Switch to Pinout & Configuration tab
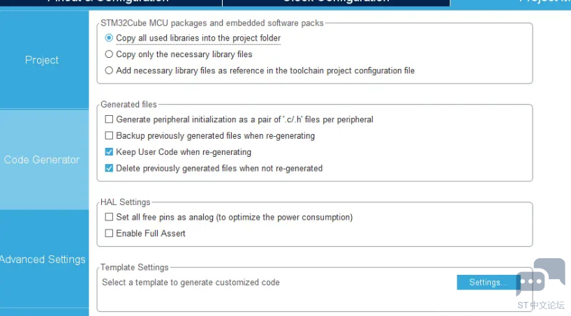This screenshot has width=571, height=316. click(x=111, y=3)
